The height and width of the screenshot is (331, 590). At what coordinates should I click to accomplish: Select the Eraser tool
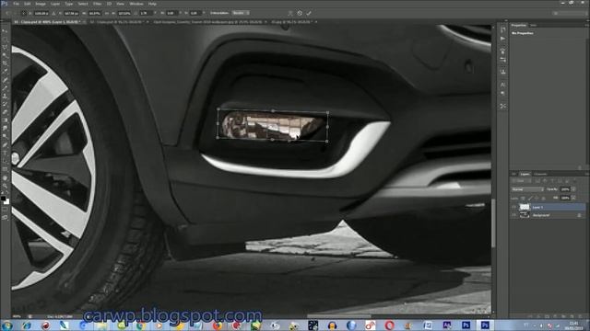(x=6, y=112)
